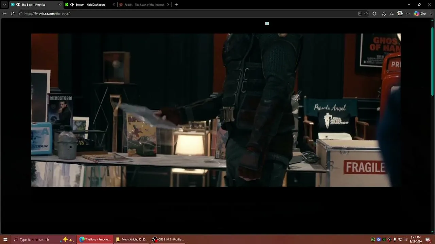Open the volume control tray icon
Viewport: 435px width, 244px height.
click(405, 240)
